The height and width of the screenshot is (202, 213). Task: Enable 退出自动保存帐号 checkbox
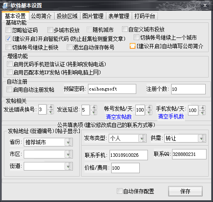[69, 47]
